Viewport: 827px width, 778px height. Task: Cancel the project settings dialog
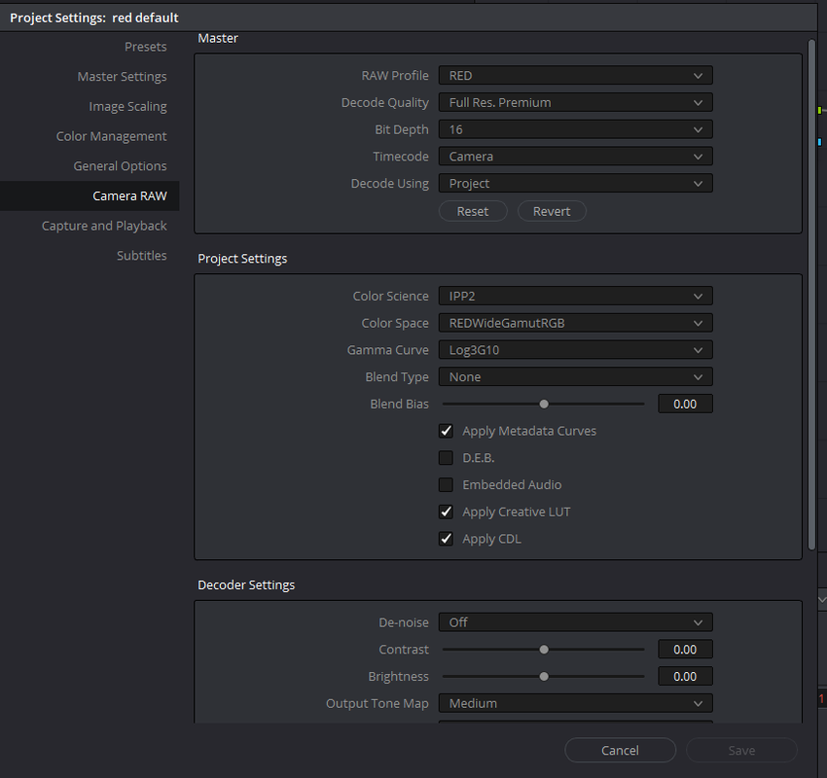[621, 750]
